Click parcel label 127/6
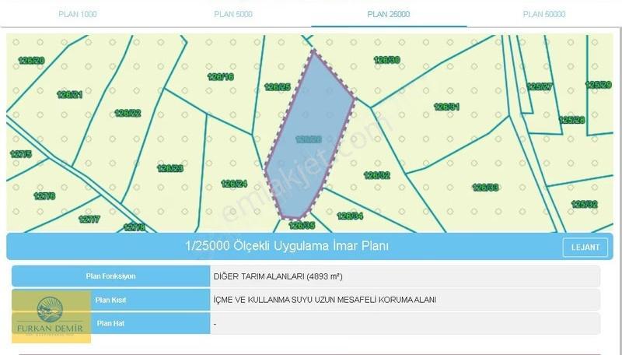Screen dimensions: 622x355 click(x=44, y=195)
